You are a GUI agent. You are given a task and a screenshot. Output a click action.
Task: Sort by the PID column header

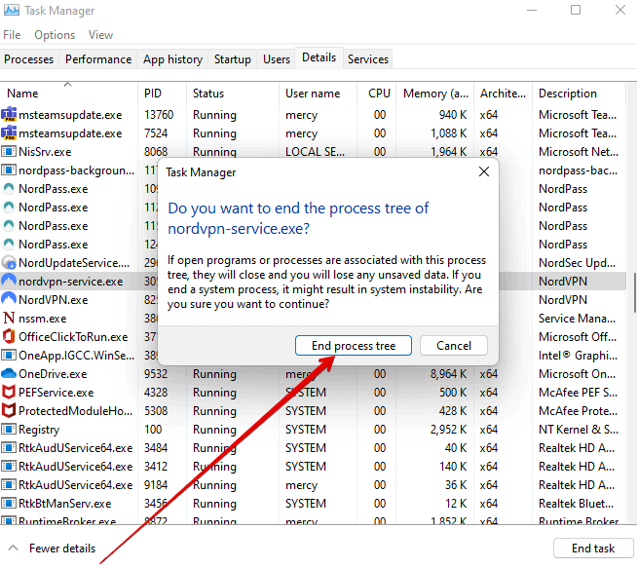point(153,94)
